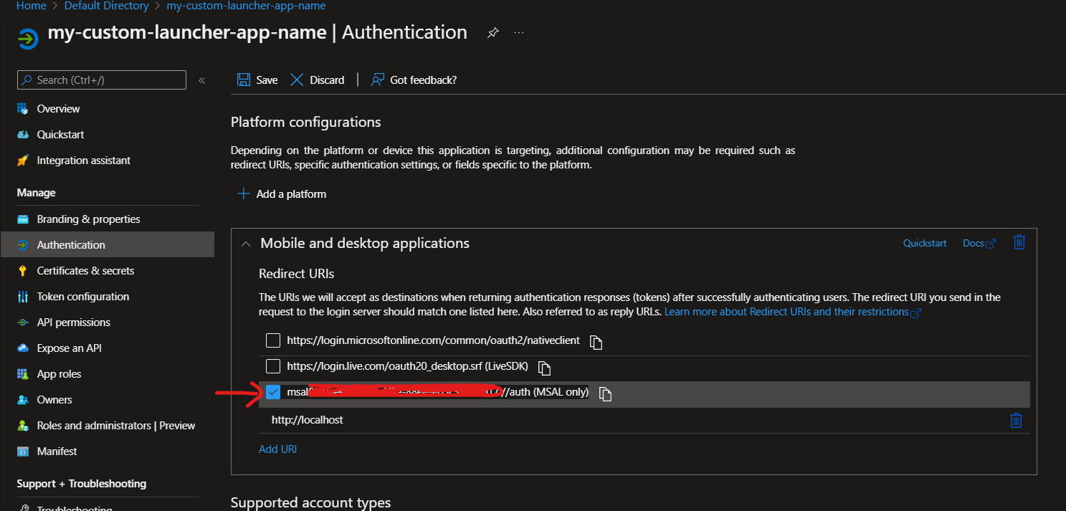Open the Docs external link
The height and width of the screenshot is (511, 1066).
pos(979,244)
